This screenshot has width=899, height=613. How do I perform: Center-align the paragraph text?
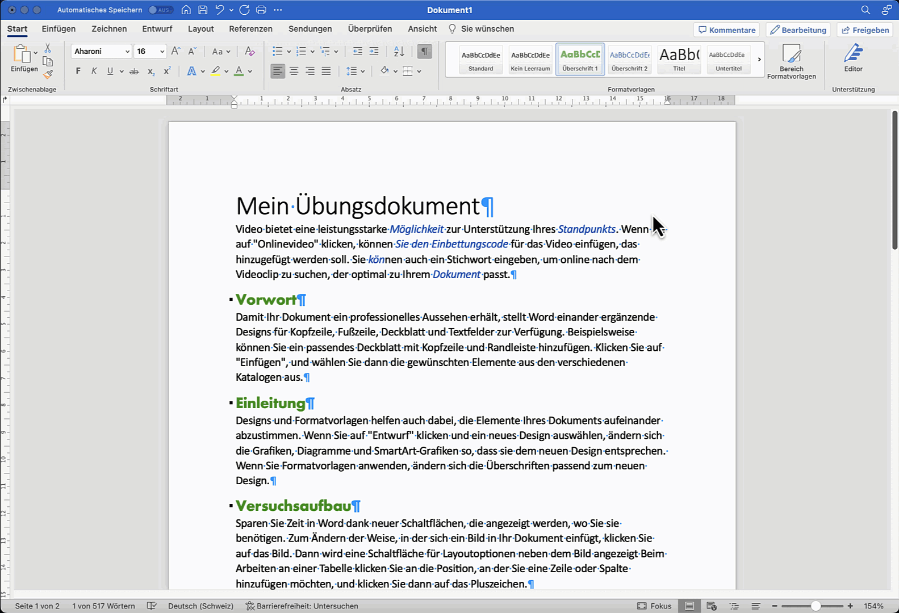tap(294, 71)
